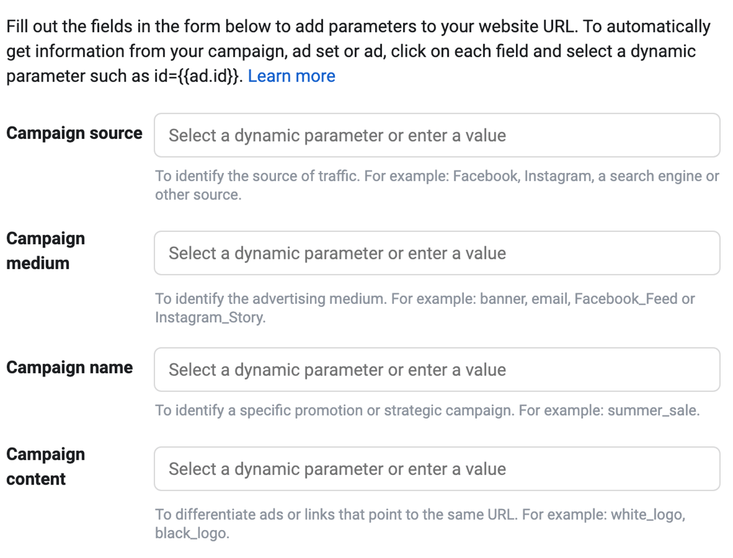Click the summer_sale example helper text
Viewport: 733px width, 558px height.
click(x=427, y=410)
